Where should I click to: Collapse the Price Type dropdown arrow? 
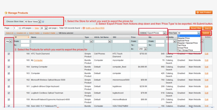click(x=199, y=33)
